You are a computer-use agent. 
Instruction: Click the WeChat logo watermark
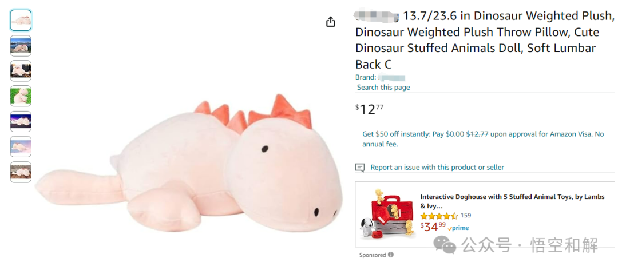[445, 245]
